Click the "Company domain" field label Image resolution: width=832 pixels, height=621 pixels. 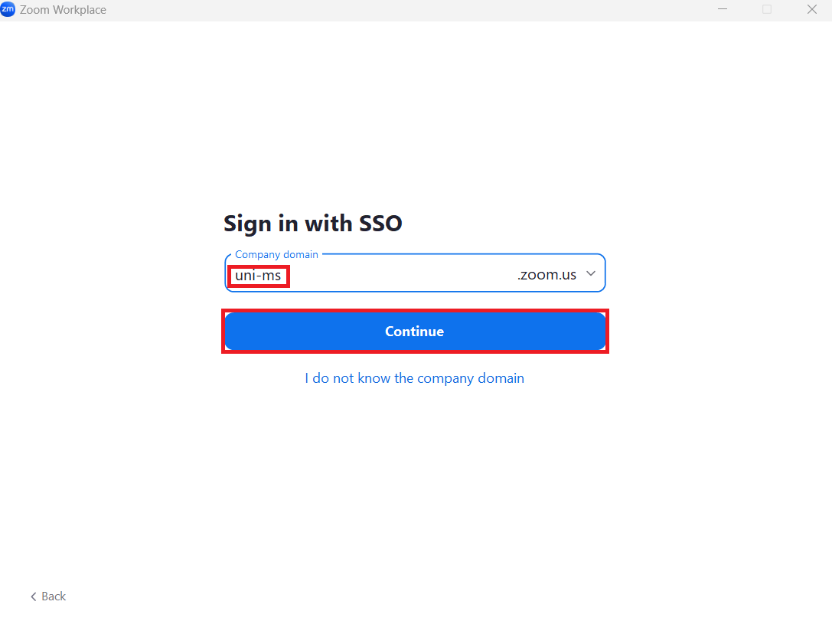(x=276, y=254)
